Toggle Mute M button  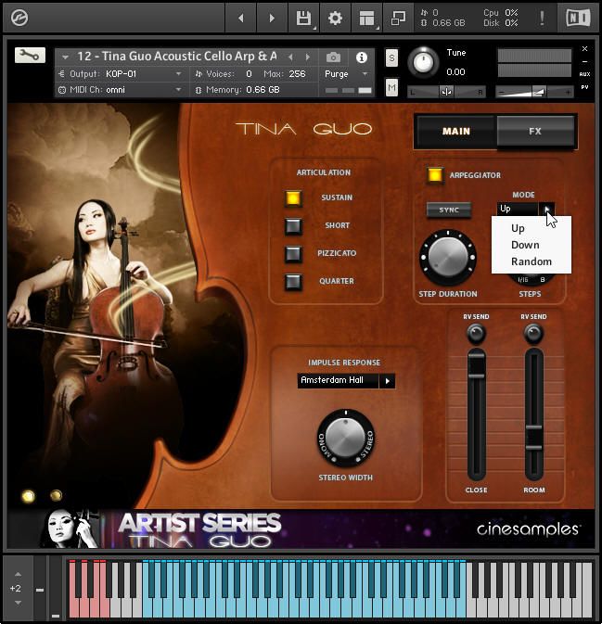coord(391,87)
